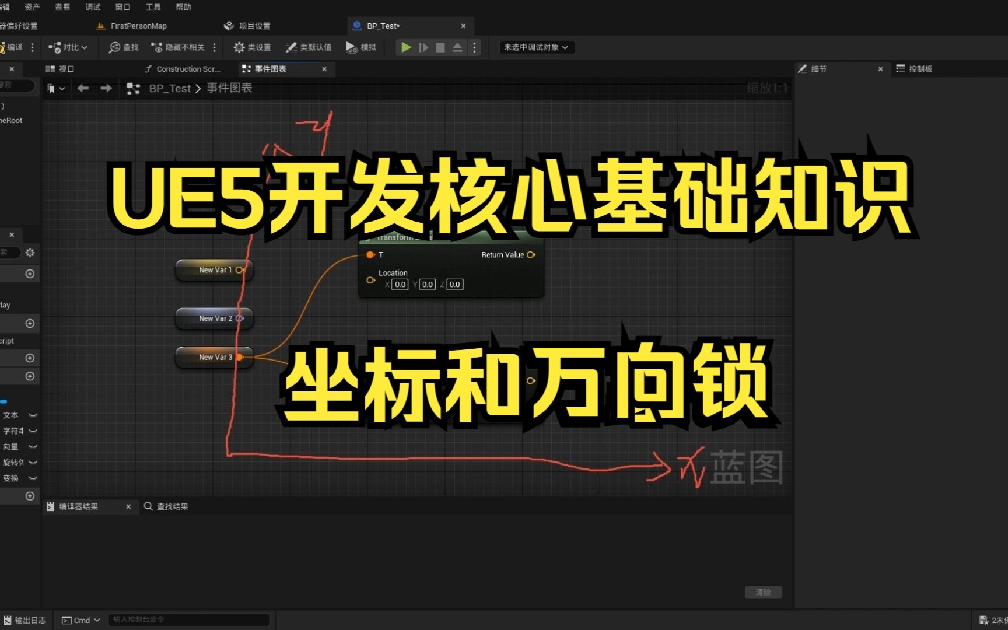
Task: Select the New Var 1 node
Action: click(x=213, y=270)
